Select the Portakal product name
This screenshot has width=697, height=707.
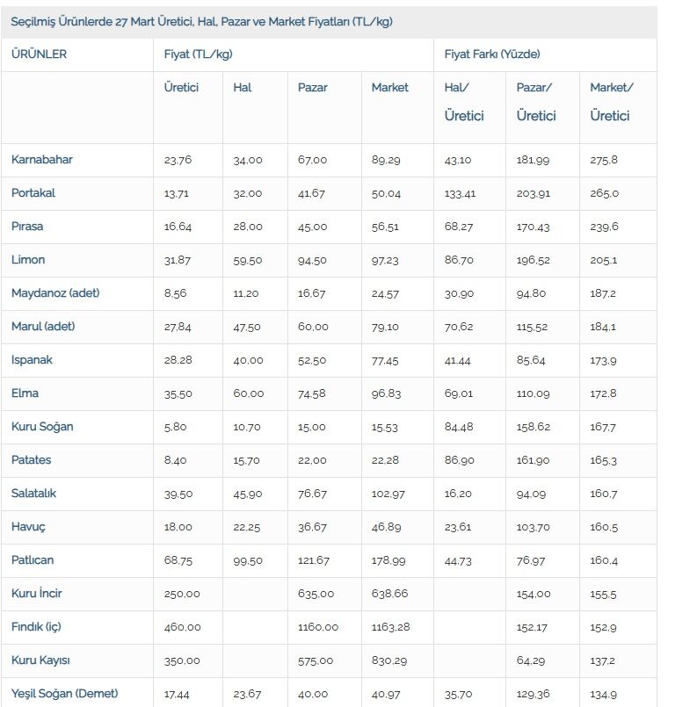[x=33, y=193]
